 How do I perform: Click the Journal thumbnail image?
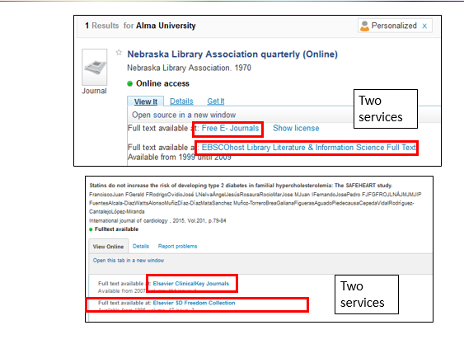click(95, 68)
